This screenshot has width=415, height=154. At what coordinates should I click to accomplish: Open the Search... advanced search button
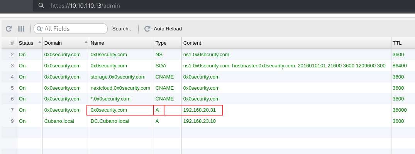122,28
